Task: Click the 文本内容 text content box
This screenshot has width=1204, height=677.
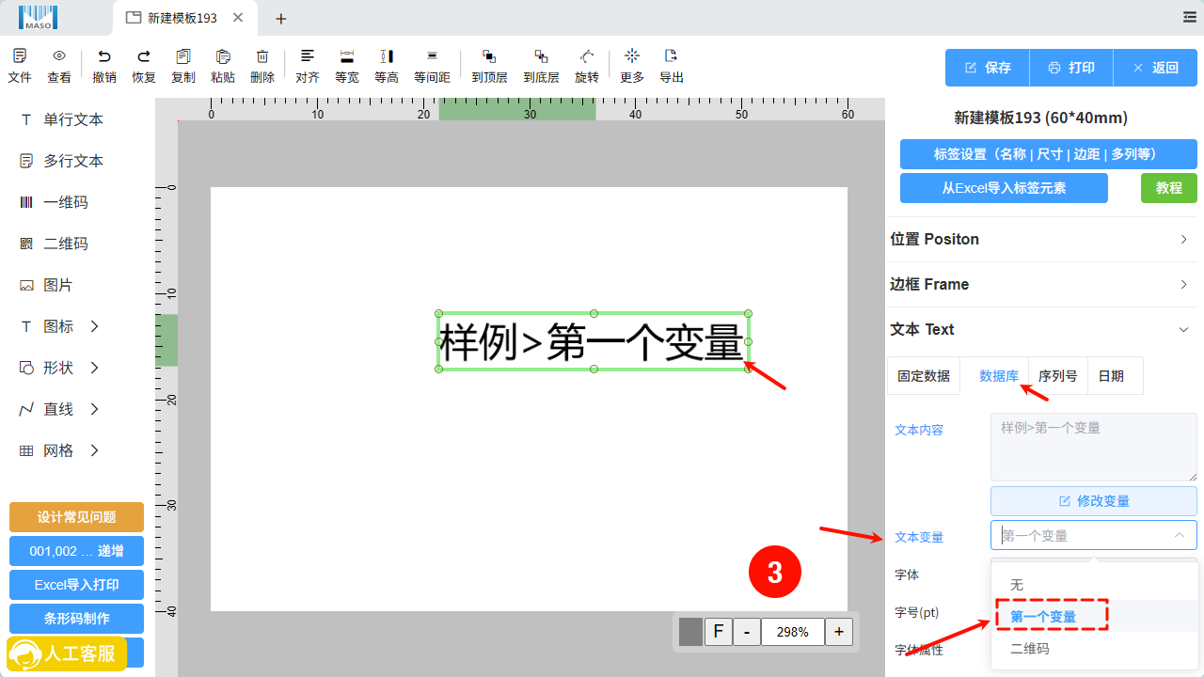Action: pyautogui.click(x=1094, y=448)
